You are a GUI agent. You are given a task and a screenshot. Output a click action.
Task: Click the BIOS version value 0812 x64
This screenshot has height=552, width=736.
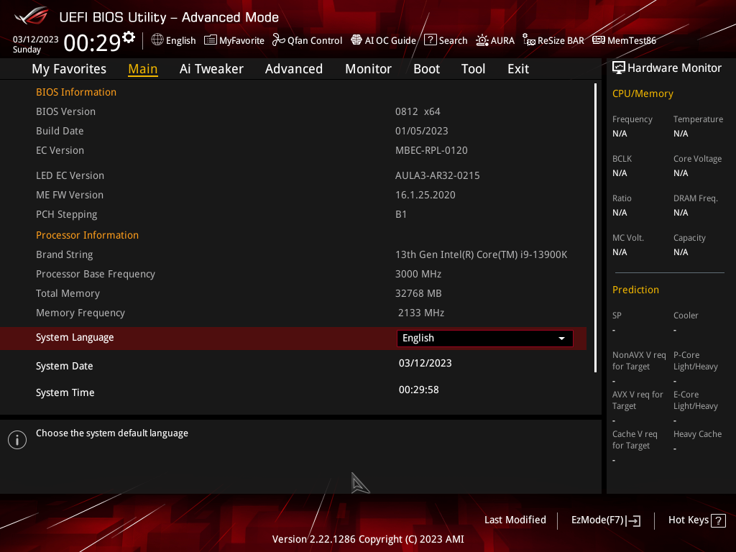click(x=418, y=111)
